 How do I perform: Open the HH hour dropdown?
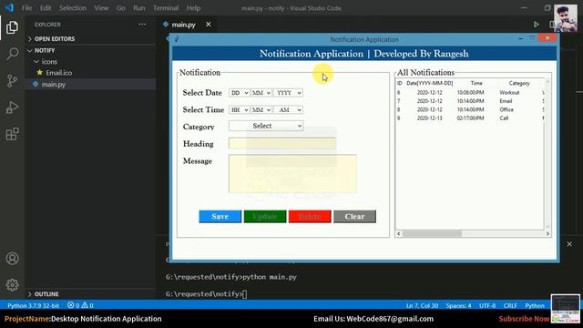pos(239,109)
